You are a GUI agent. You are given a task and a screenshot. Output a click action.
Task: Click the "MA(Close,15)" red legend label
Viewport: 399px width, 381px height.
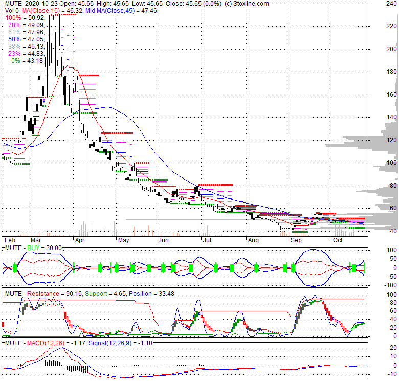[41, 11]
